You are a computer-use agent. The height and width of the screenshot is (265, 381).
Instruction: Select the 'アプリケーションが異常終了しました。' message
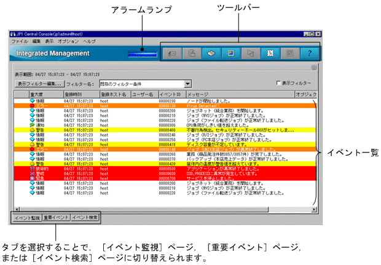click(223, 168)
